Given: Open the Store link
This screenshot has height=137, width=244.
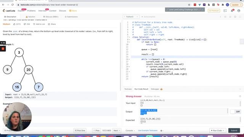Looking at the screenshot, I should (73, 11).
